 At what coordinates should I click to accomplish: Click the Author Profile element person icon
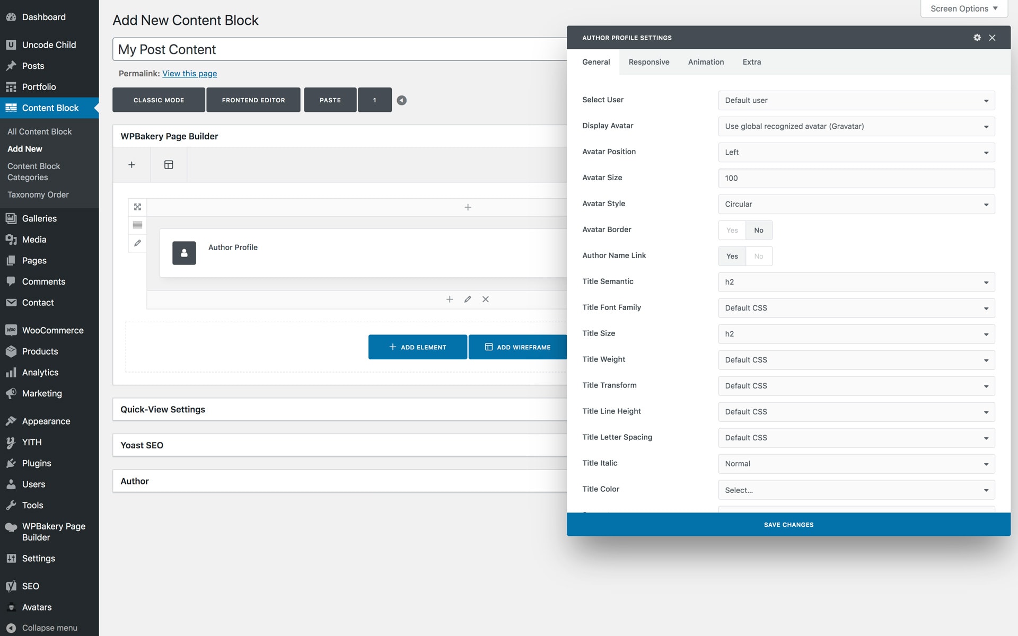[184, 253]
